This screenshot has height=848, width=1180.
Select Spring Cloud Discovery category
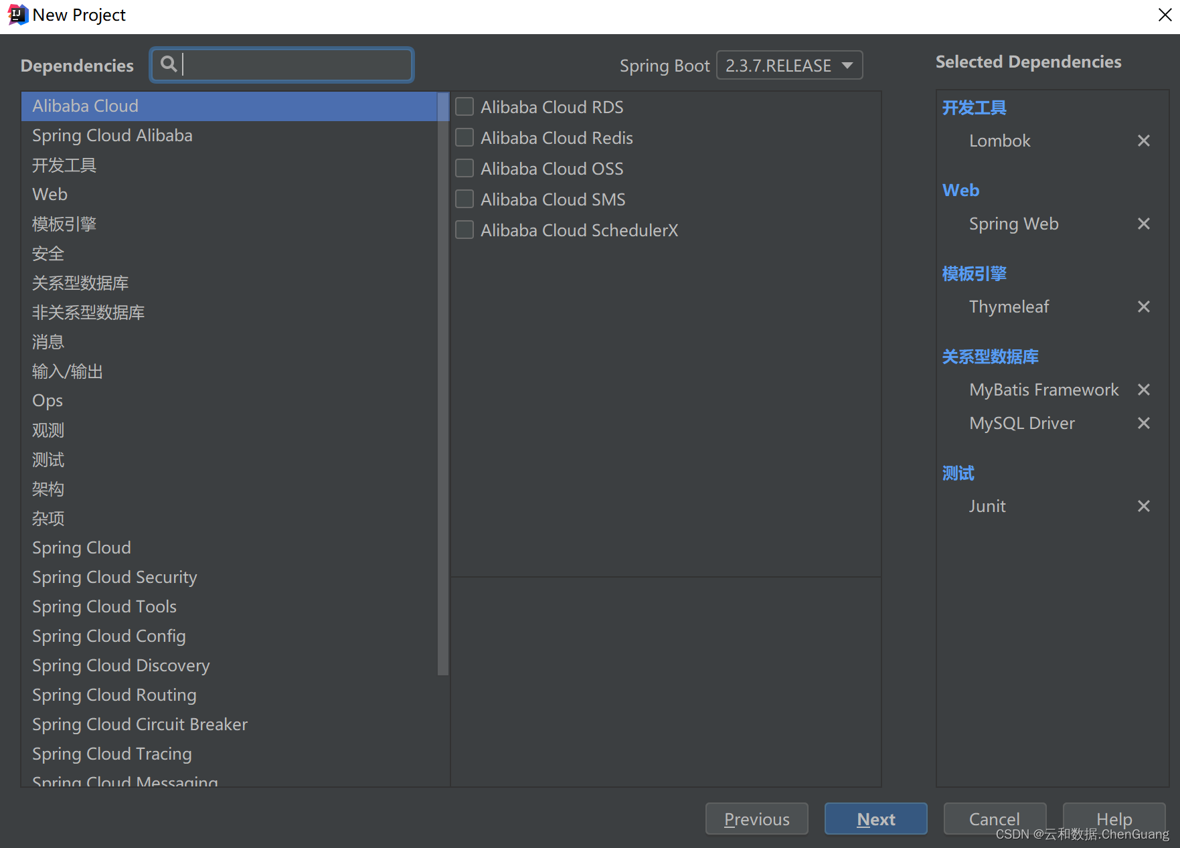[x=230, y=666]
